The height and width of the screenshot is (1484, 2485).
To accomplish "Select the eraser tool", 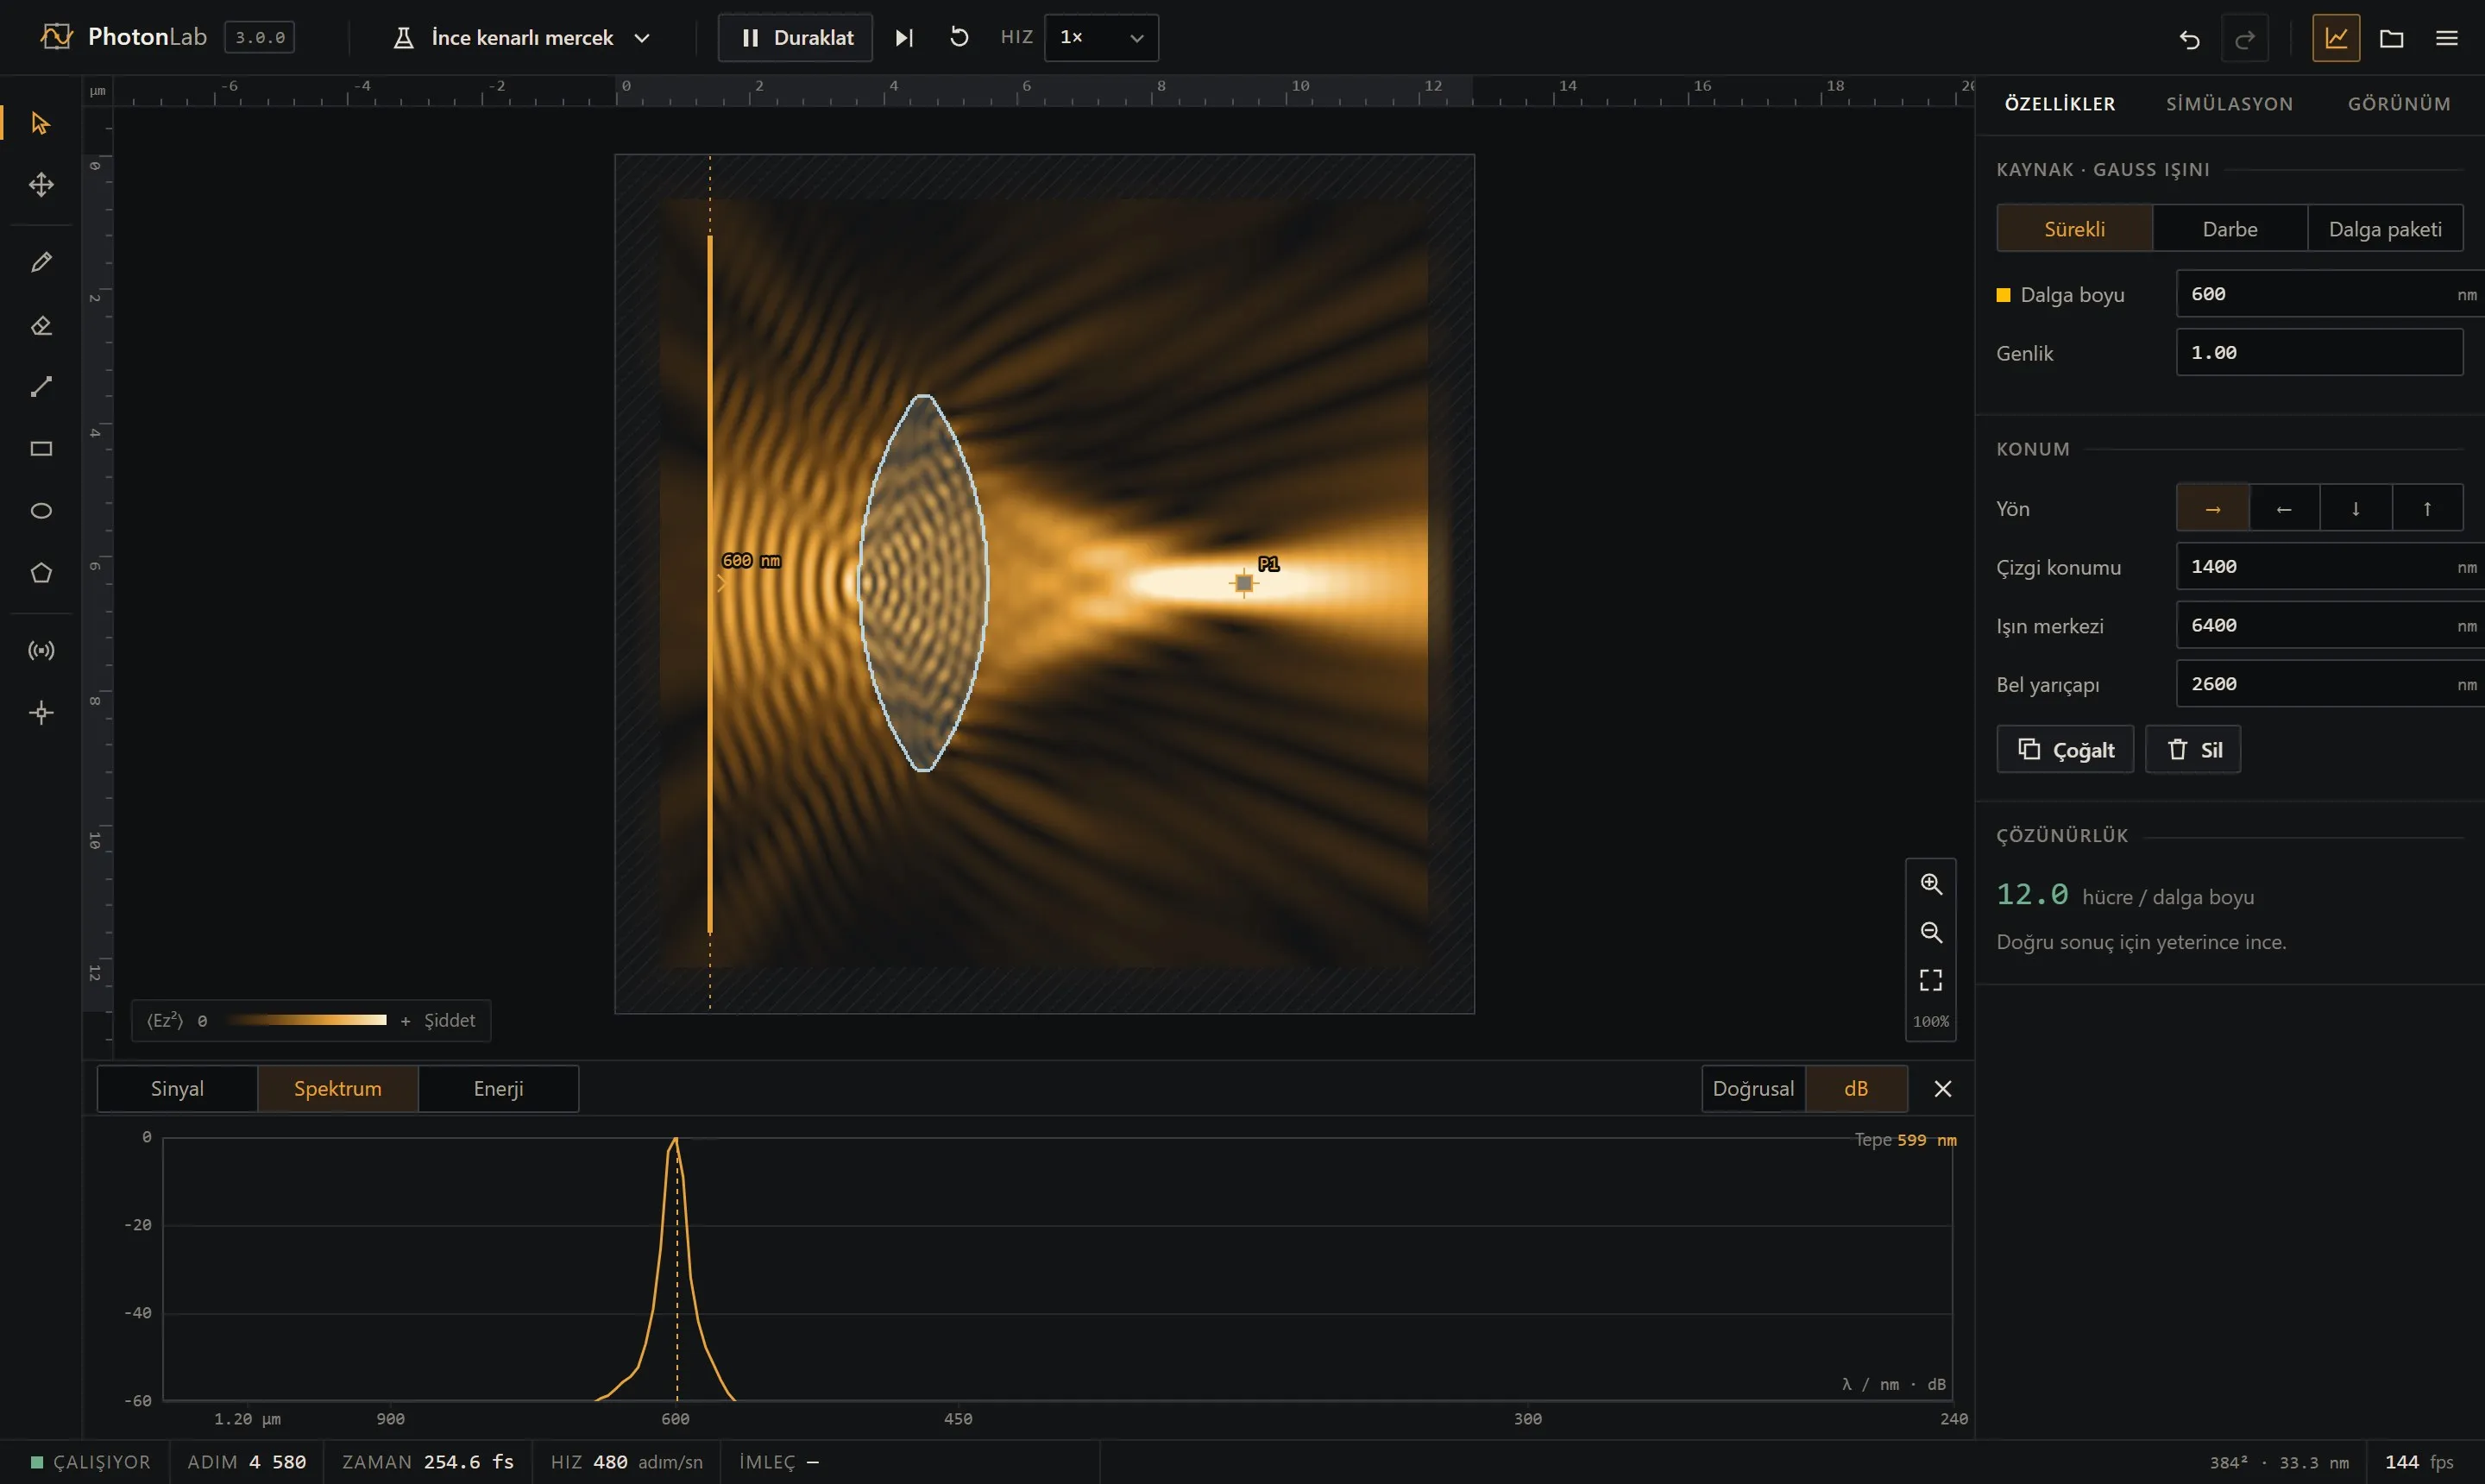I will (41, 326).
